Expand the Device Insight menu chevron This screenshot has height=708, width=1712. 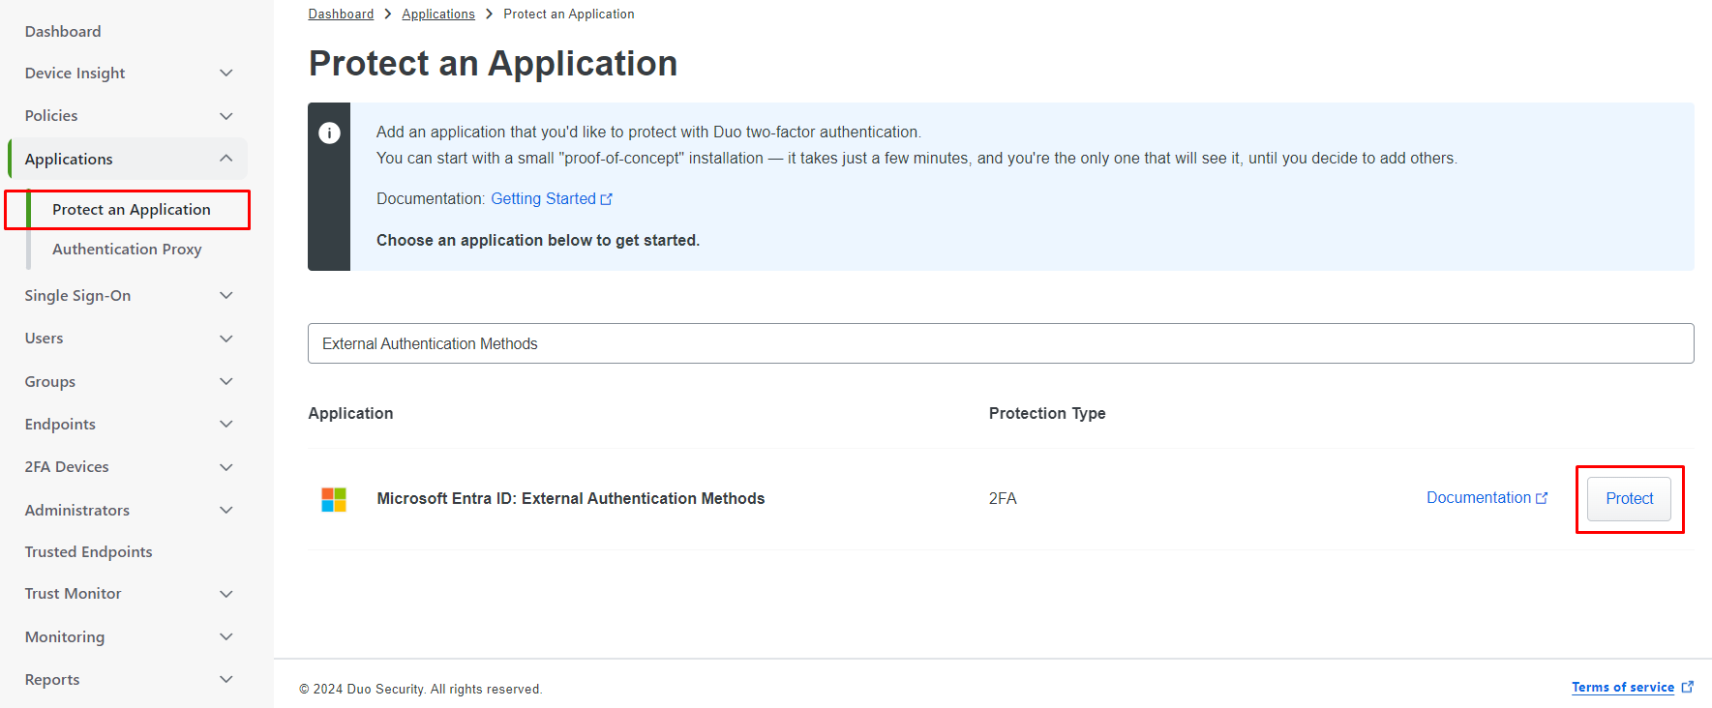pyautogui.click(x=226, y=74)
